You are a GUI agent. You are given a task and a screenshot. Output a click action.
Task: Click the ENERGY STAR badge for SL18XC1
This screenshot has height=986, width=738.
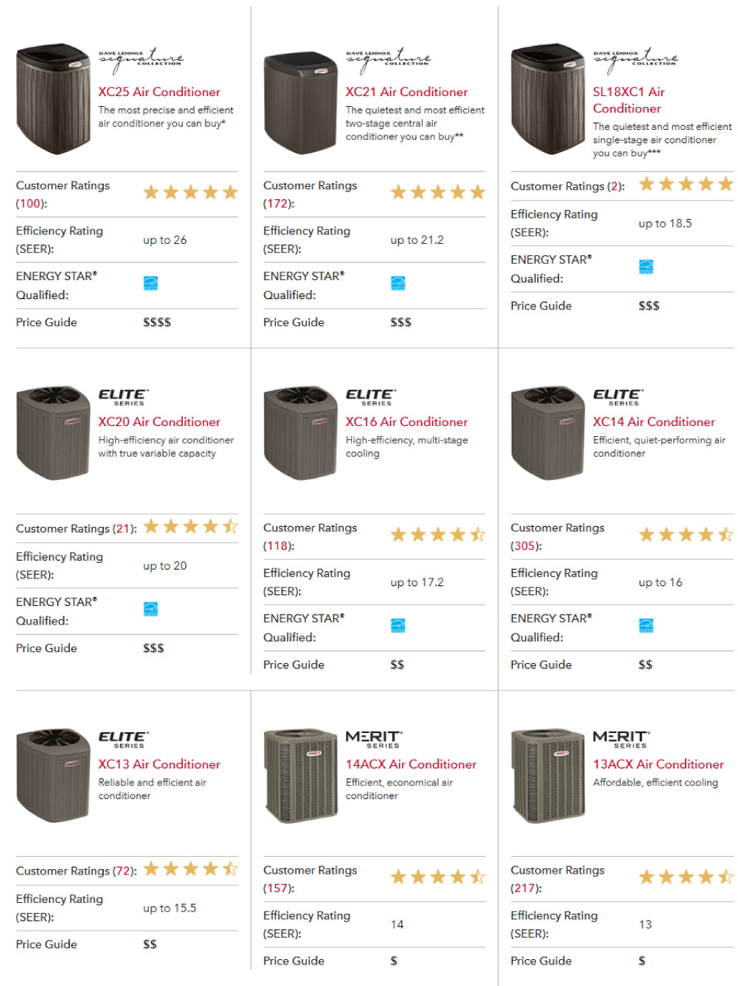point(647,267)
